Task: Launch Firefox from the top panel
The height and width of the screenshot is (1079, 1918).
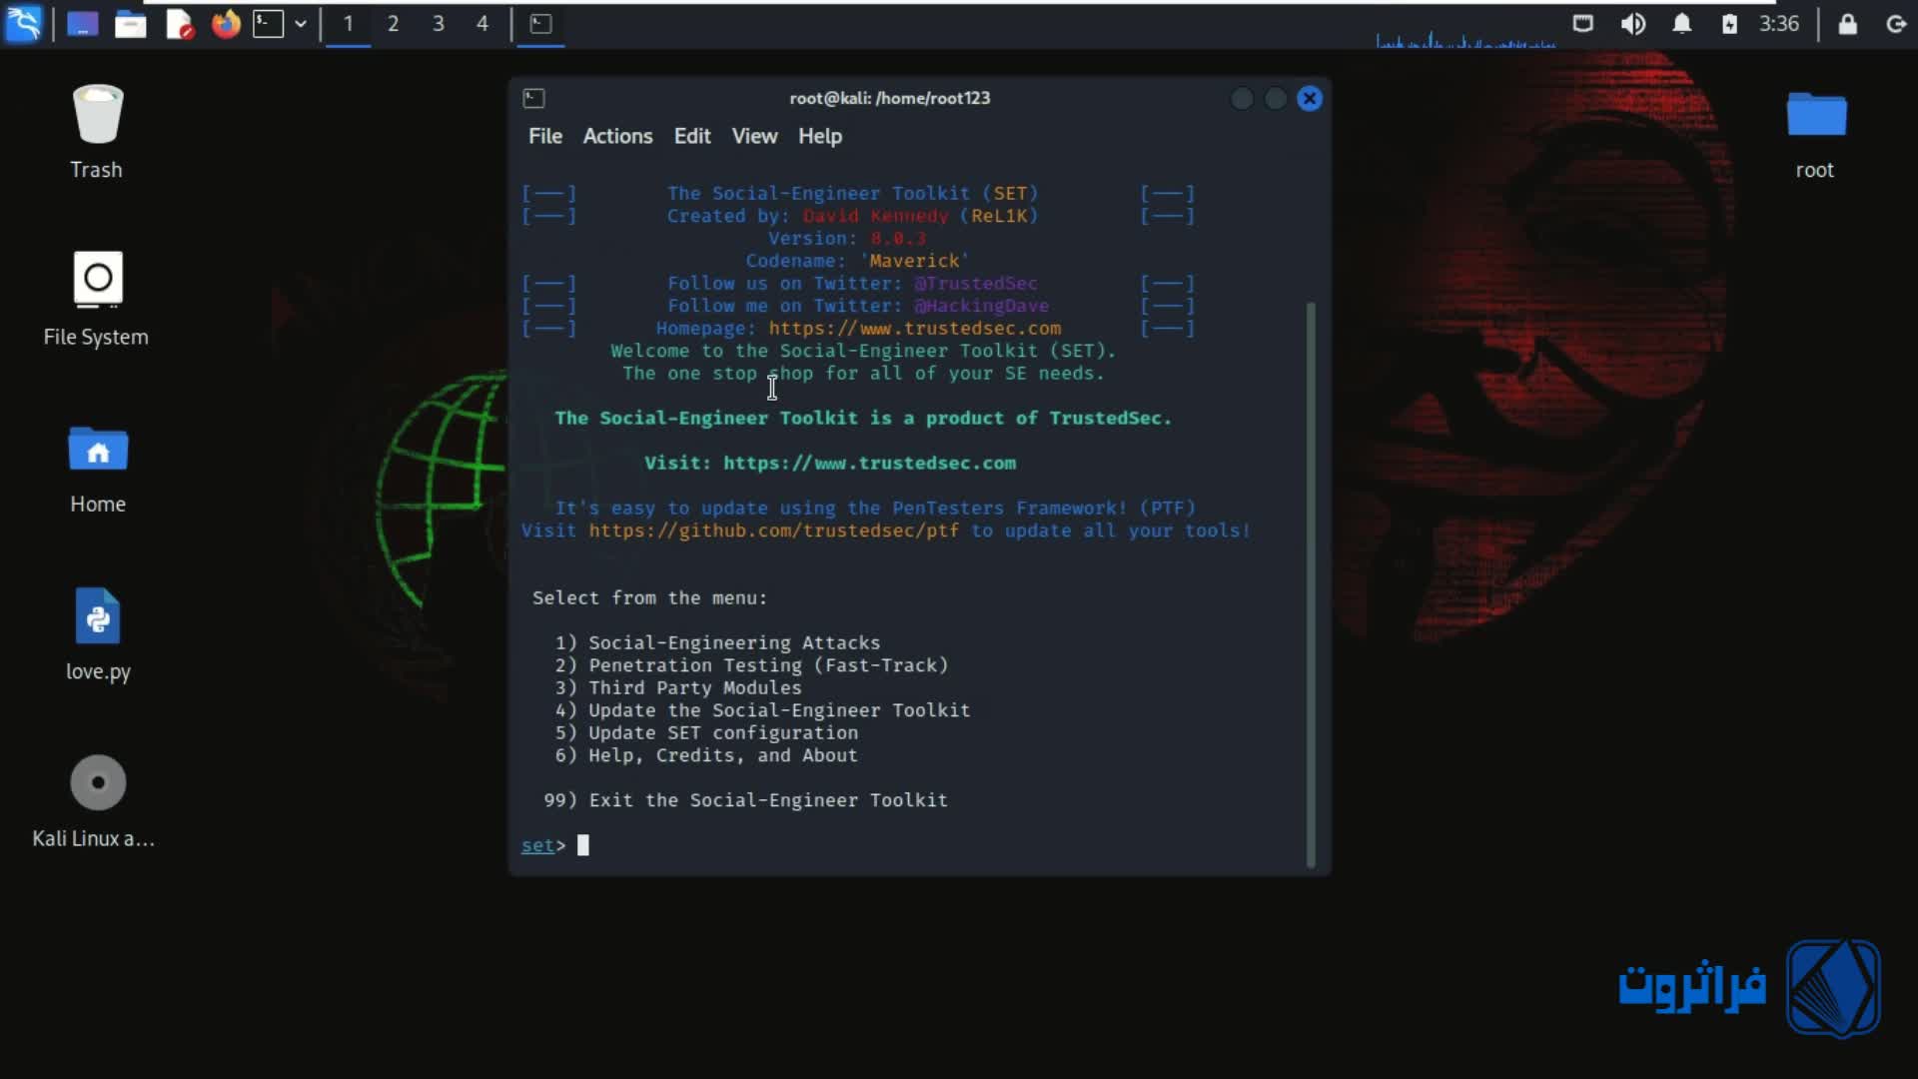Action: (226, 23)
